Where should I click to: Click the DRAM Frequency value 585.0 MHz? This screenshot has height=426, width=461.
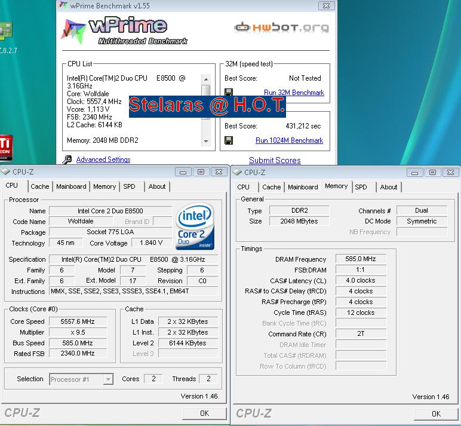(361, 259)
